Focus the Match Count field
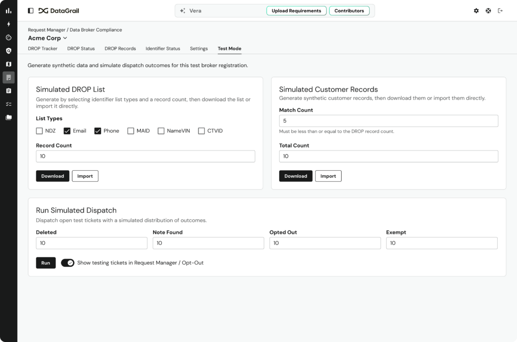Screen dimensions: 517x342 click(x=388, y=121)
